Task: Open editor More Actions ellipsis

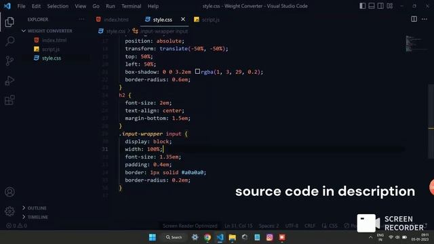Action: coord(425,19)
